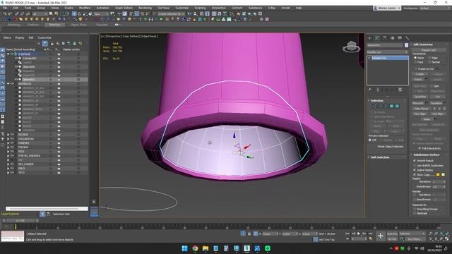This screenshot has height=254, width=452.
Task: Open the File menu
Action: pos(5,8)
